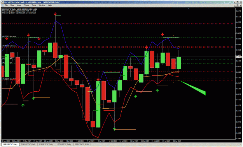Switch to the EURUSDFXF,Daily chart tab
243x147 pixels.
point(28,144)
